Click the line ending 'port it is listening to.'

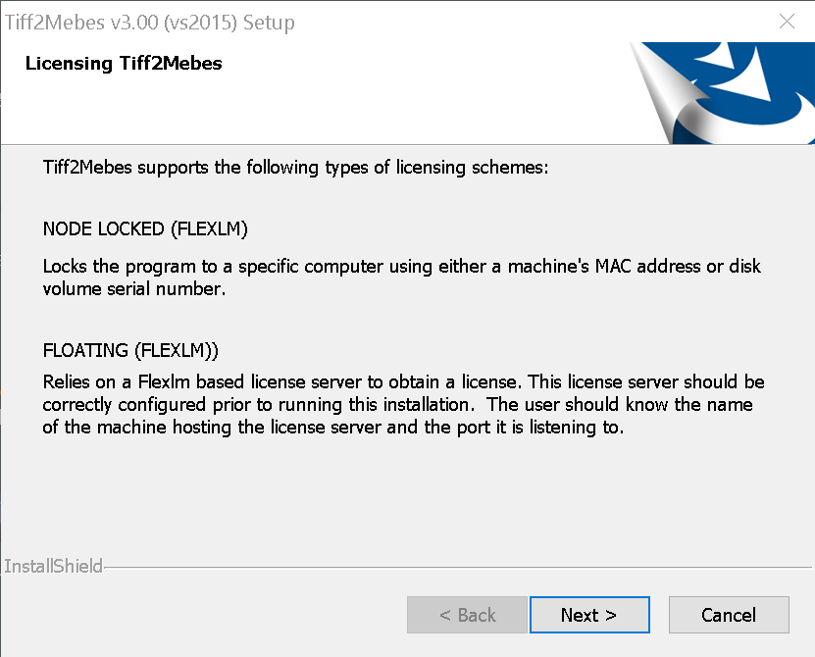pyautogui.click(x=333, y=428)
